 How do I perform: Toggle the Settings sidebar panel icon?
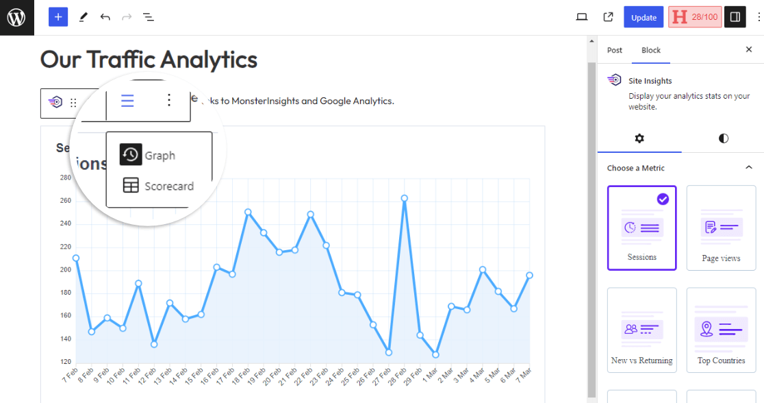tap(735, 17)
